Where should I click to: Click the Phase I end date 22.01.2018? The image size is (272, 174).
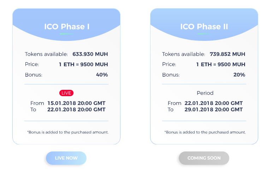pyautogui.click(x=62, y=110)
